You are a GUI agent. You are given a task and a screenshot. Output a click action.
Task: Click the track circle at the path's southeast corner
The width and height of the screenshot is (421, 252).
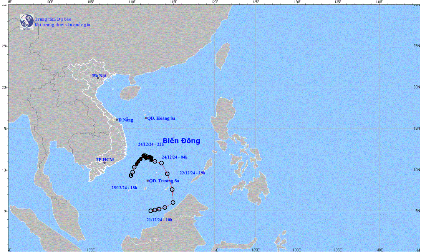[x=173, y=202]
